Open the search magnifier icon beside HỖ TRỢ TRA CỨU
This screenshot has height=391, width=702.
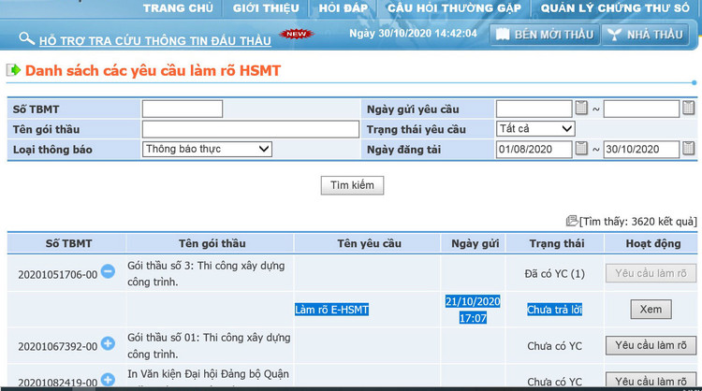[x=26, y=38]
